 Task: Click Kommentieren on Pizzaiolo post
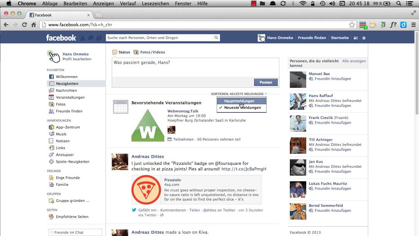[173, 210]
